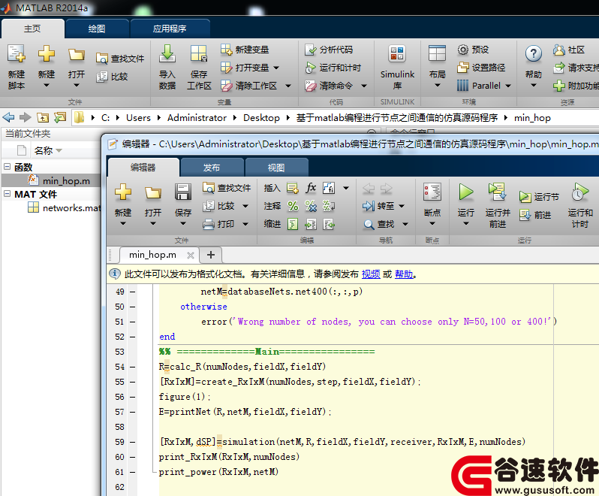
Task: Click Run and Time in main toolbar
Action: (x=333, y=68)
